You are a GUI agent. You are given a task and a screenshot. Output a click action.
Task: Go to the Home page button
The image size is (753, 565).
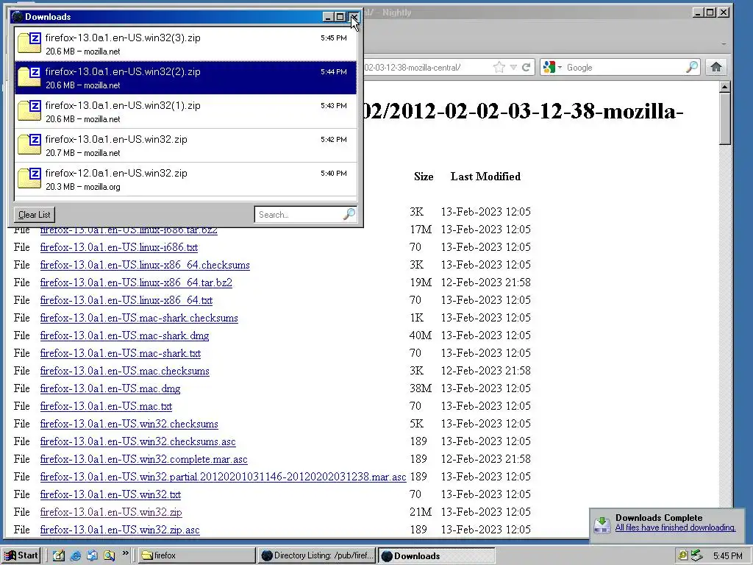pos(716,67)
